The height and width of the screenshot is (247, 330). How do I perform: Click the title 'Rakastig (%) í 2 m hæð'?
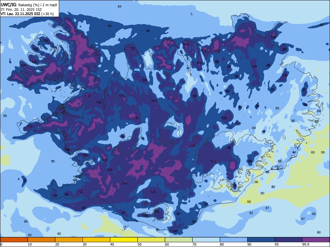[38, 5]
